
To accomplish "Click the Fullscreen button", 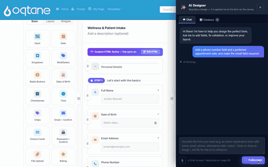I will click(x=253, y=160).
